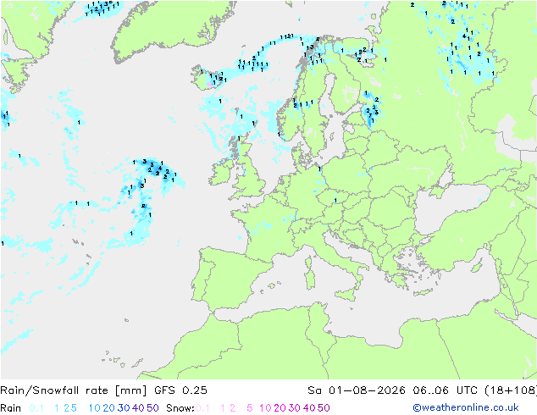The width and height of the screenshot is (537, 415).
Task: Click the "Snow:" legend label
Action: click(180, 408)
